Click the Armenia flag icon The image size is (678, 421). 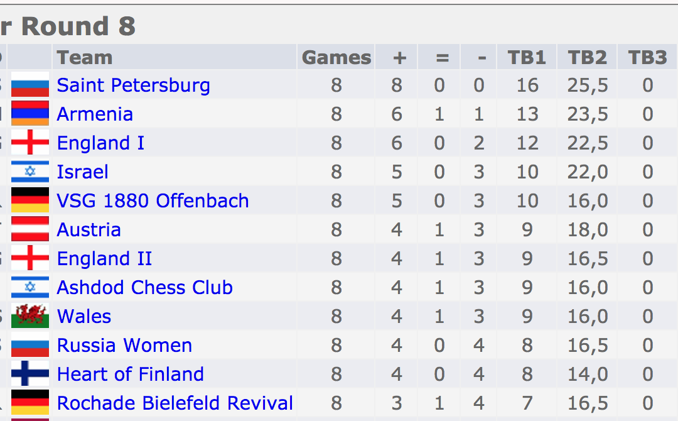(x=30, y=113)
